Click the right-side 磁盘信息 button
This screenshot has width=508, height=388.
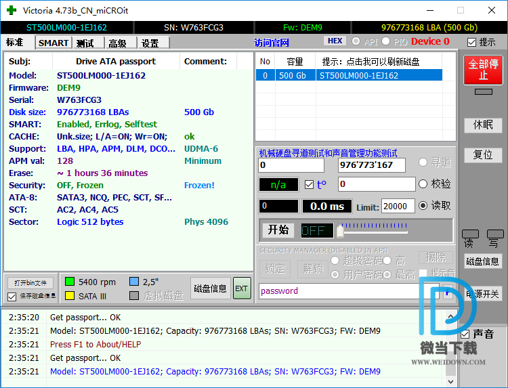(x=483, y=261)
